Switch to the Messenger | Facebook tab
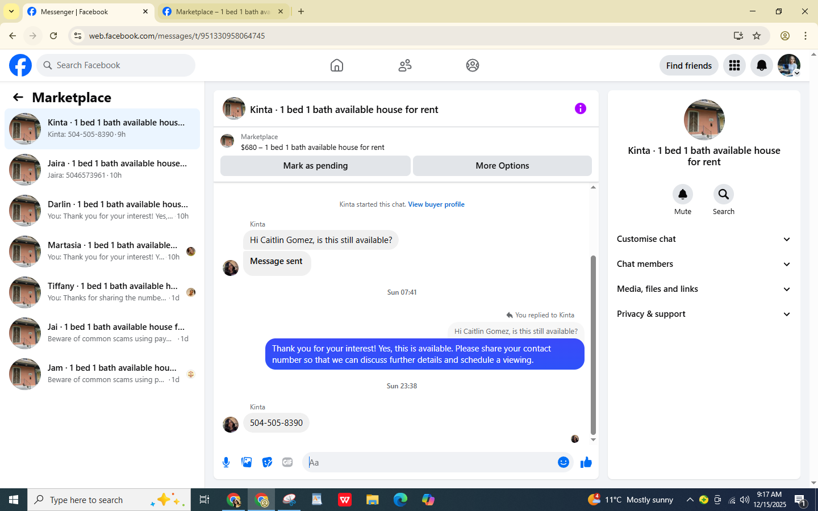Screen dimensions: 818x511 point(88,12)
